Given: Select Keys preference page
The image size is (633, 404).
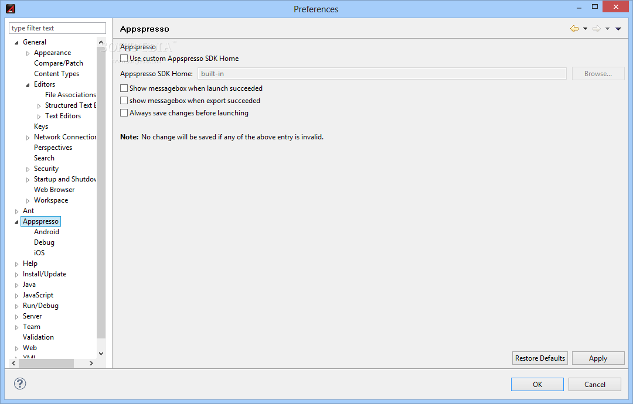Looking at the screenshot, I should 41,126.
